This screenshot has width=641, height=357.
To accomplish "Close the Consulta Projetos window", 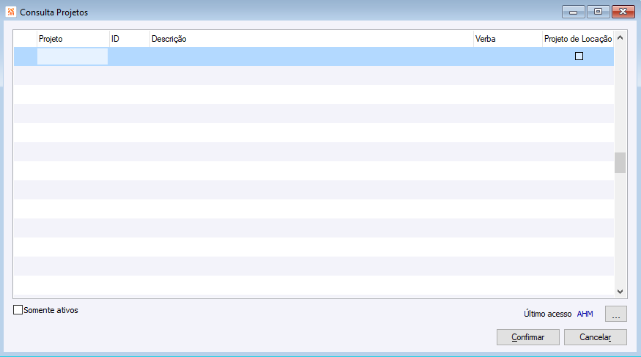I will pyautogui.click(x=623, y=12).
